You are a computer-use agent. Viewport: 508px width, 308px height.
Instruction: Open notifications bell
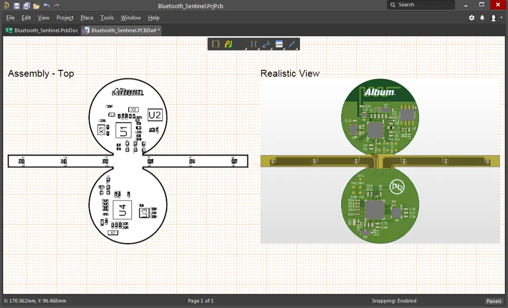pyautogui.click(x=482, y=18)
